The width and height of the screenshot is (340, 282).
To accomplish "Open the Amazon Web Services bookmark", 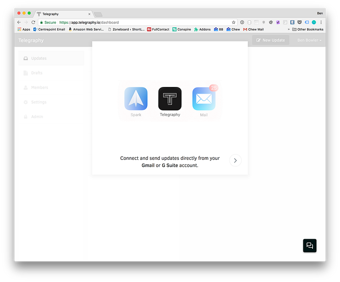I will pos(86,29).
